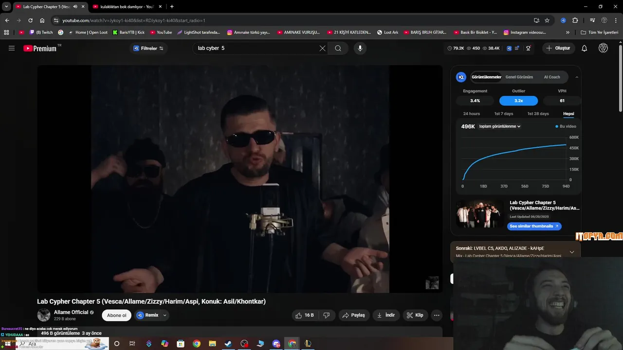Click the İndir download button
The image size is (623, 350).
click(x=386, y=315)
